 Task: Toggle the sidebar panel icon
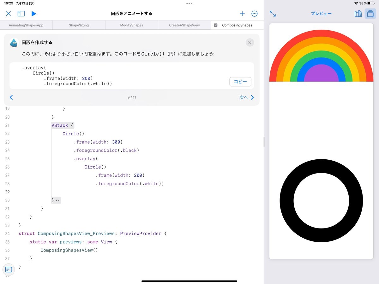[21, 14]
